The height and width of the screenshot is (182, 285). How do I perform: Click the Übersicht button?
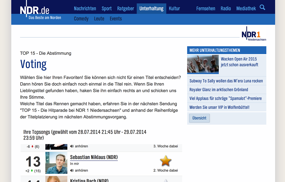[x=199, y=118]
